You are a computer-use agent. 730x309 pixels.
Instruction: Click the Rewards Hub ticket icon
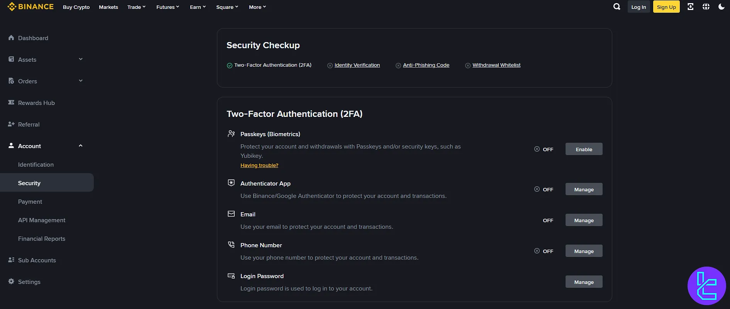click(11, 103)
